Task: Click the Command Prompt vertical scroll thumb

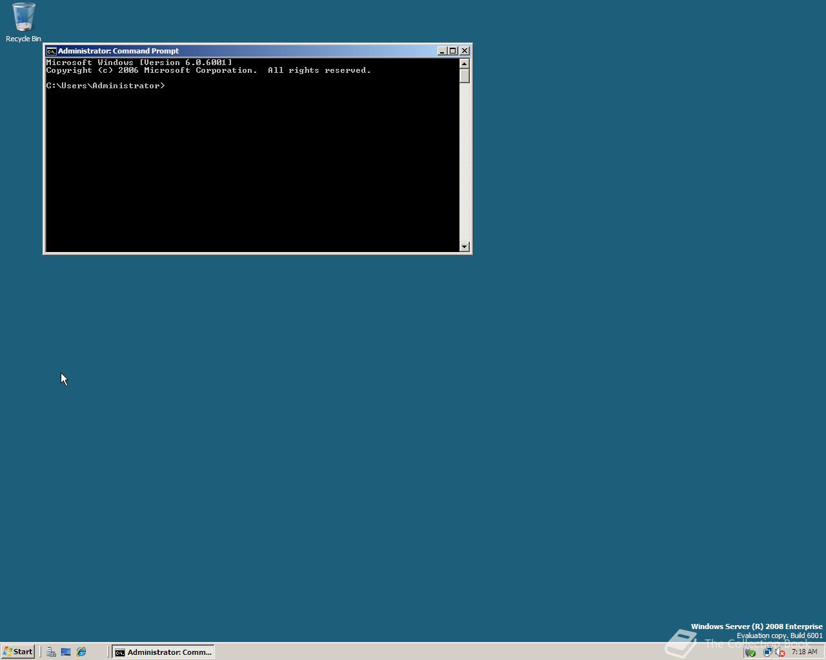Action: [464, 75]
